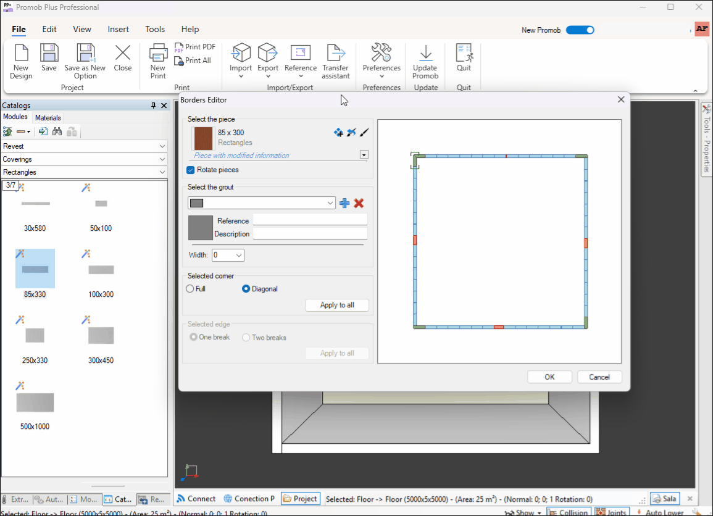This screenshot has width=713, height=516.
Task: Click the Update Promob icon
Action: click(425, 61)
